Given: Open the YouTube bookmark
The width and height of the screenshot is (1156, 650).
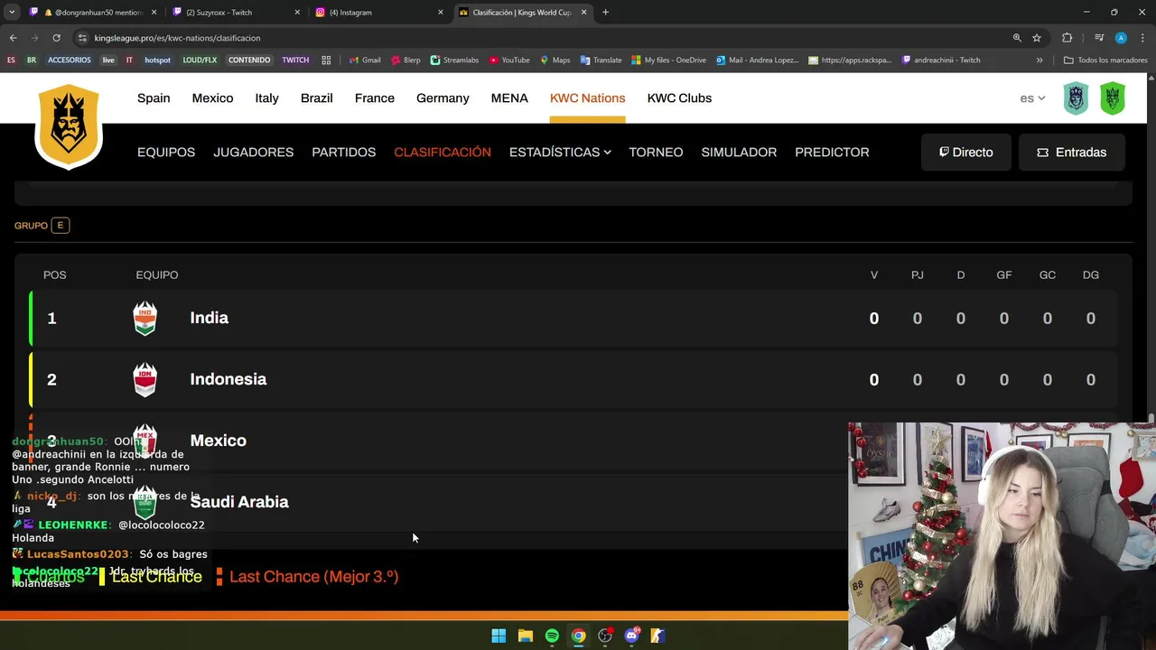Looking at the screenshot, I should (x=509, y=60).
